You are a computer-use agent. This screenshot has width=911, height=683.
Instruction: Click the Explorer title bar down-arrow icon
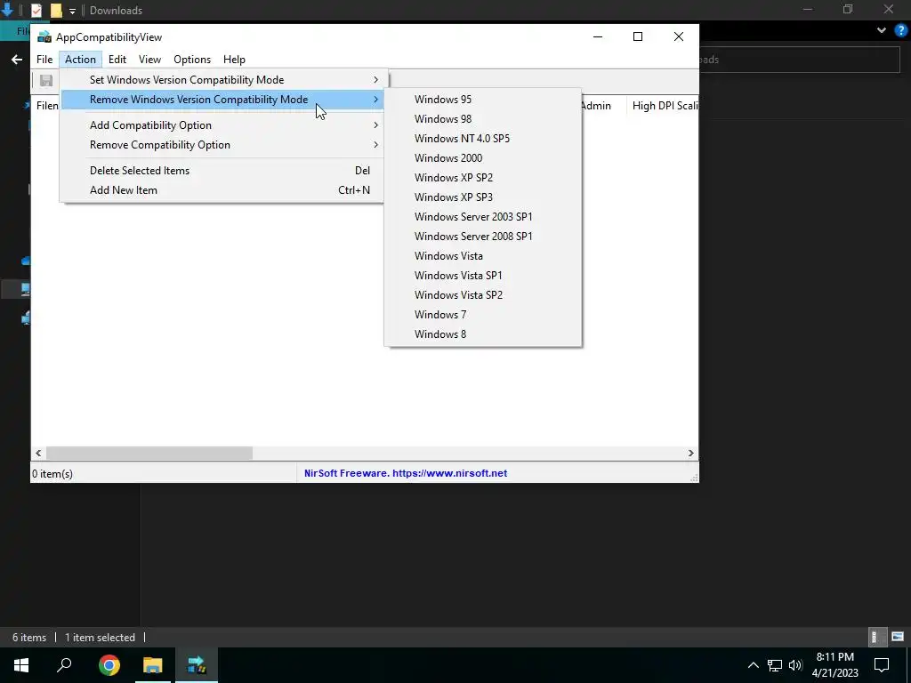7,9
